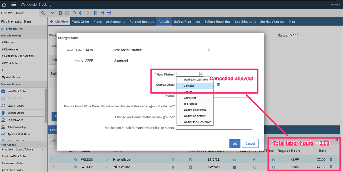Choose Canceled from New Status list
Image resolution: width=343 pixels, height=172 pixels.
pos(195,86)
